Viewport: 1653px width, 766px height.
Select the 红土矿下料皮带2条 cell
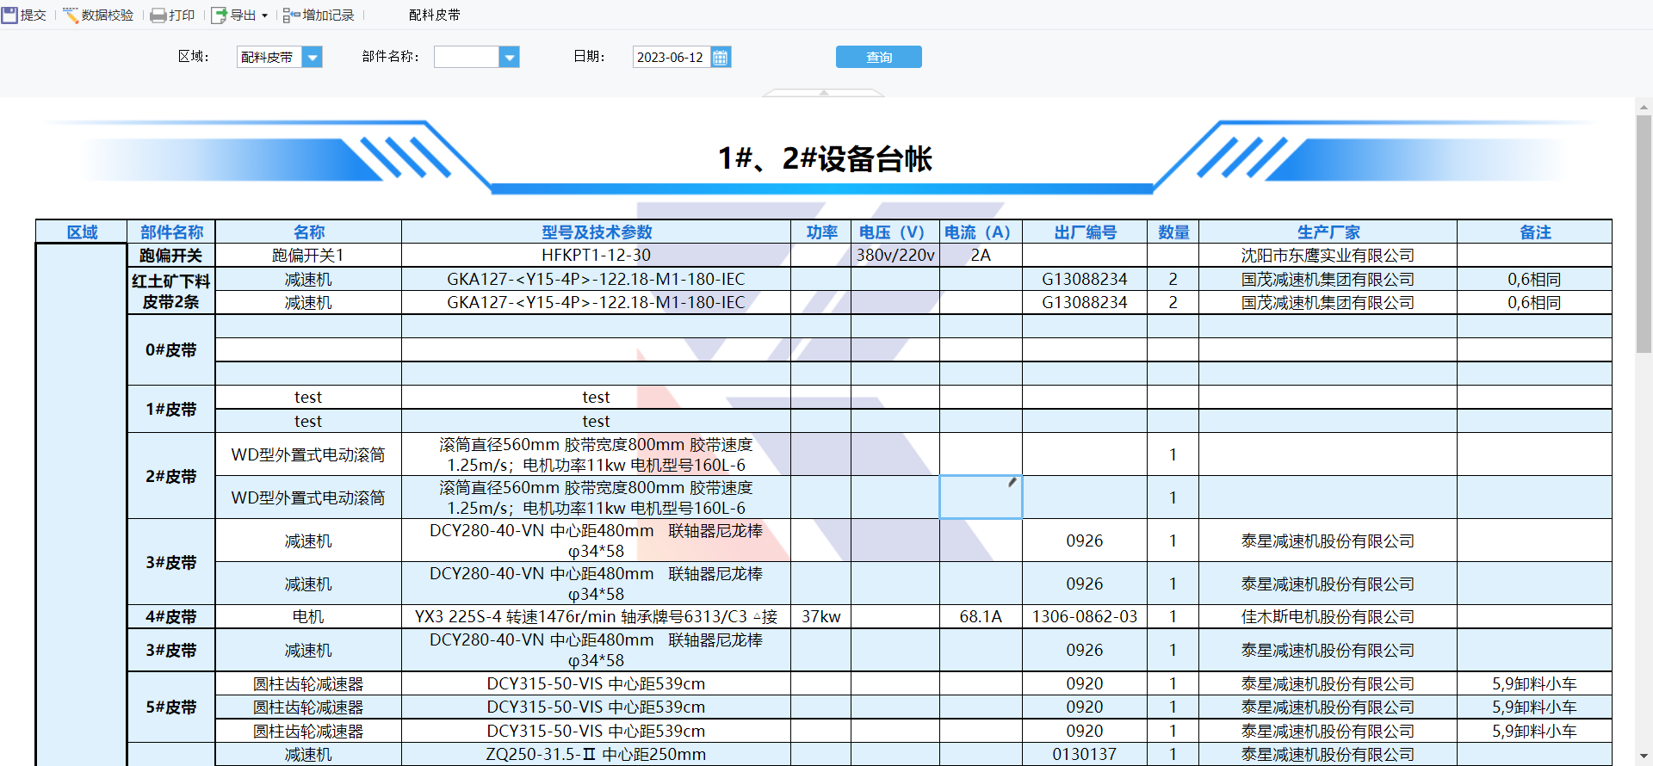(x=171, y=291)
